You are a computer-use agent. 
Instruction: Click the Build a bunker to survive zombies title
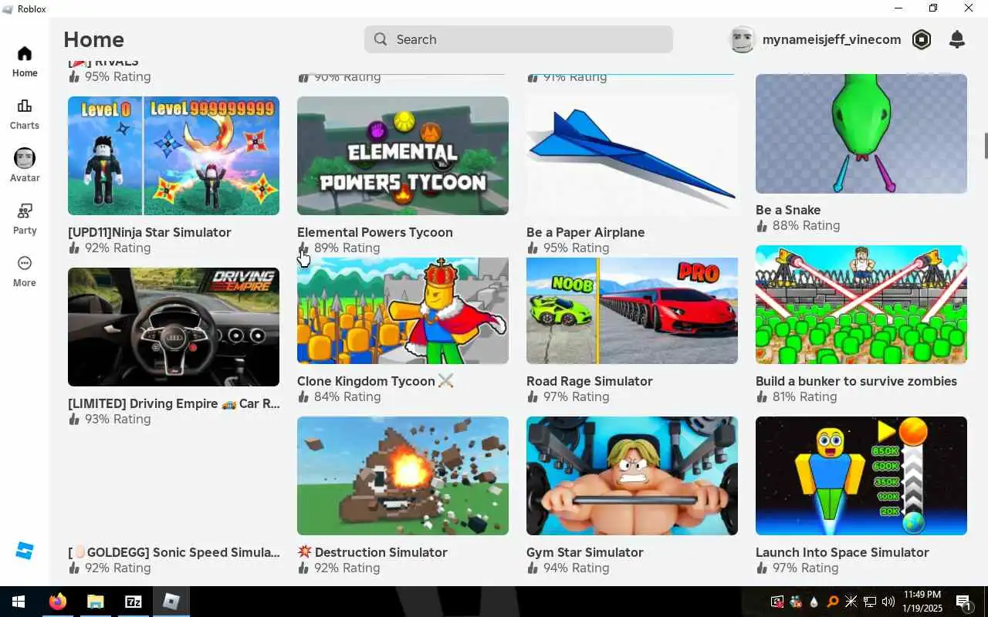pyautogui.click(x=856, y=381)
